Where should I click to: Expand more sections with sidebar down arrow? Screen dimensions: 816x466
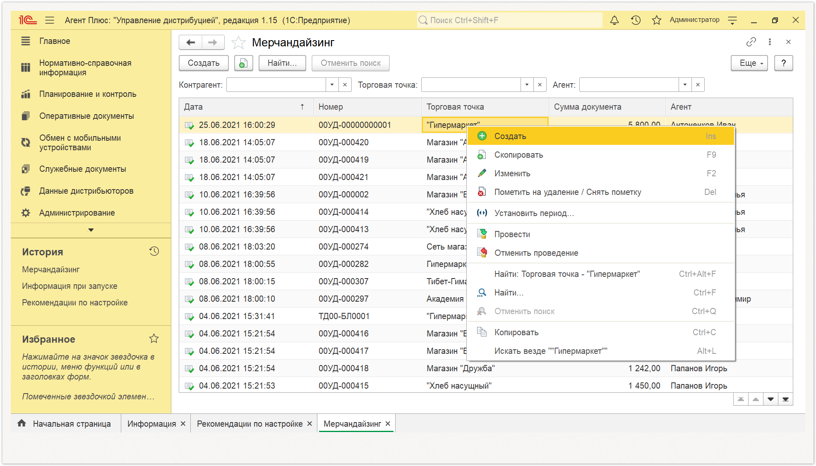[91, 230]
